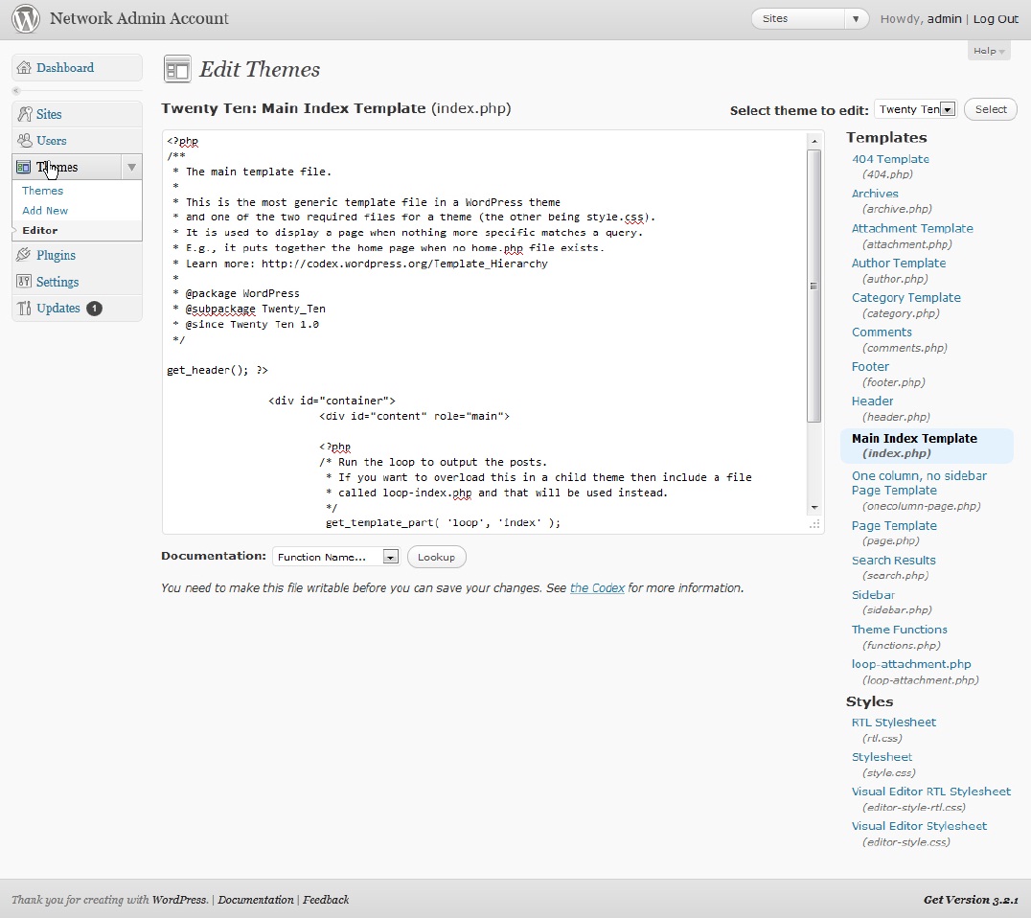Open the Search Results template
Viewport: 1031px width, 918px height.
pos(893,561)
